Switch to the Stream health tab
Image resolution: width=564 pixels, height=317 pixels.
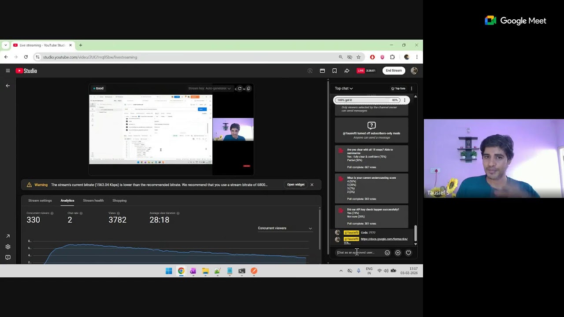[93, 200]
